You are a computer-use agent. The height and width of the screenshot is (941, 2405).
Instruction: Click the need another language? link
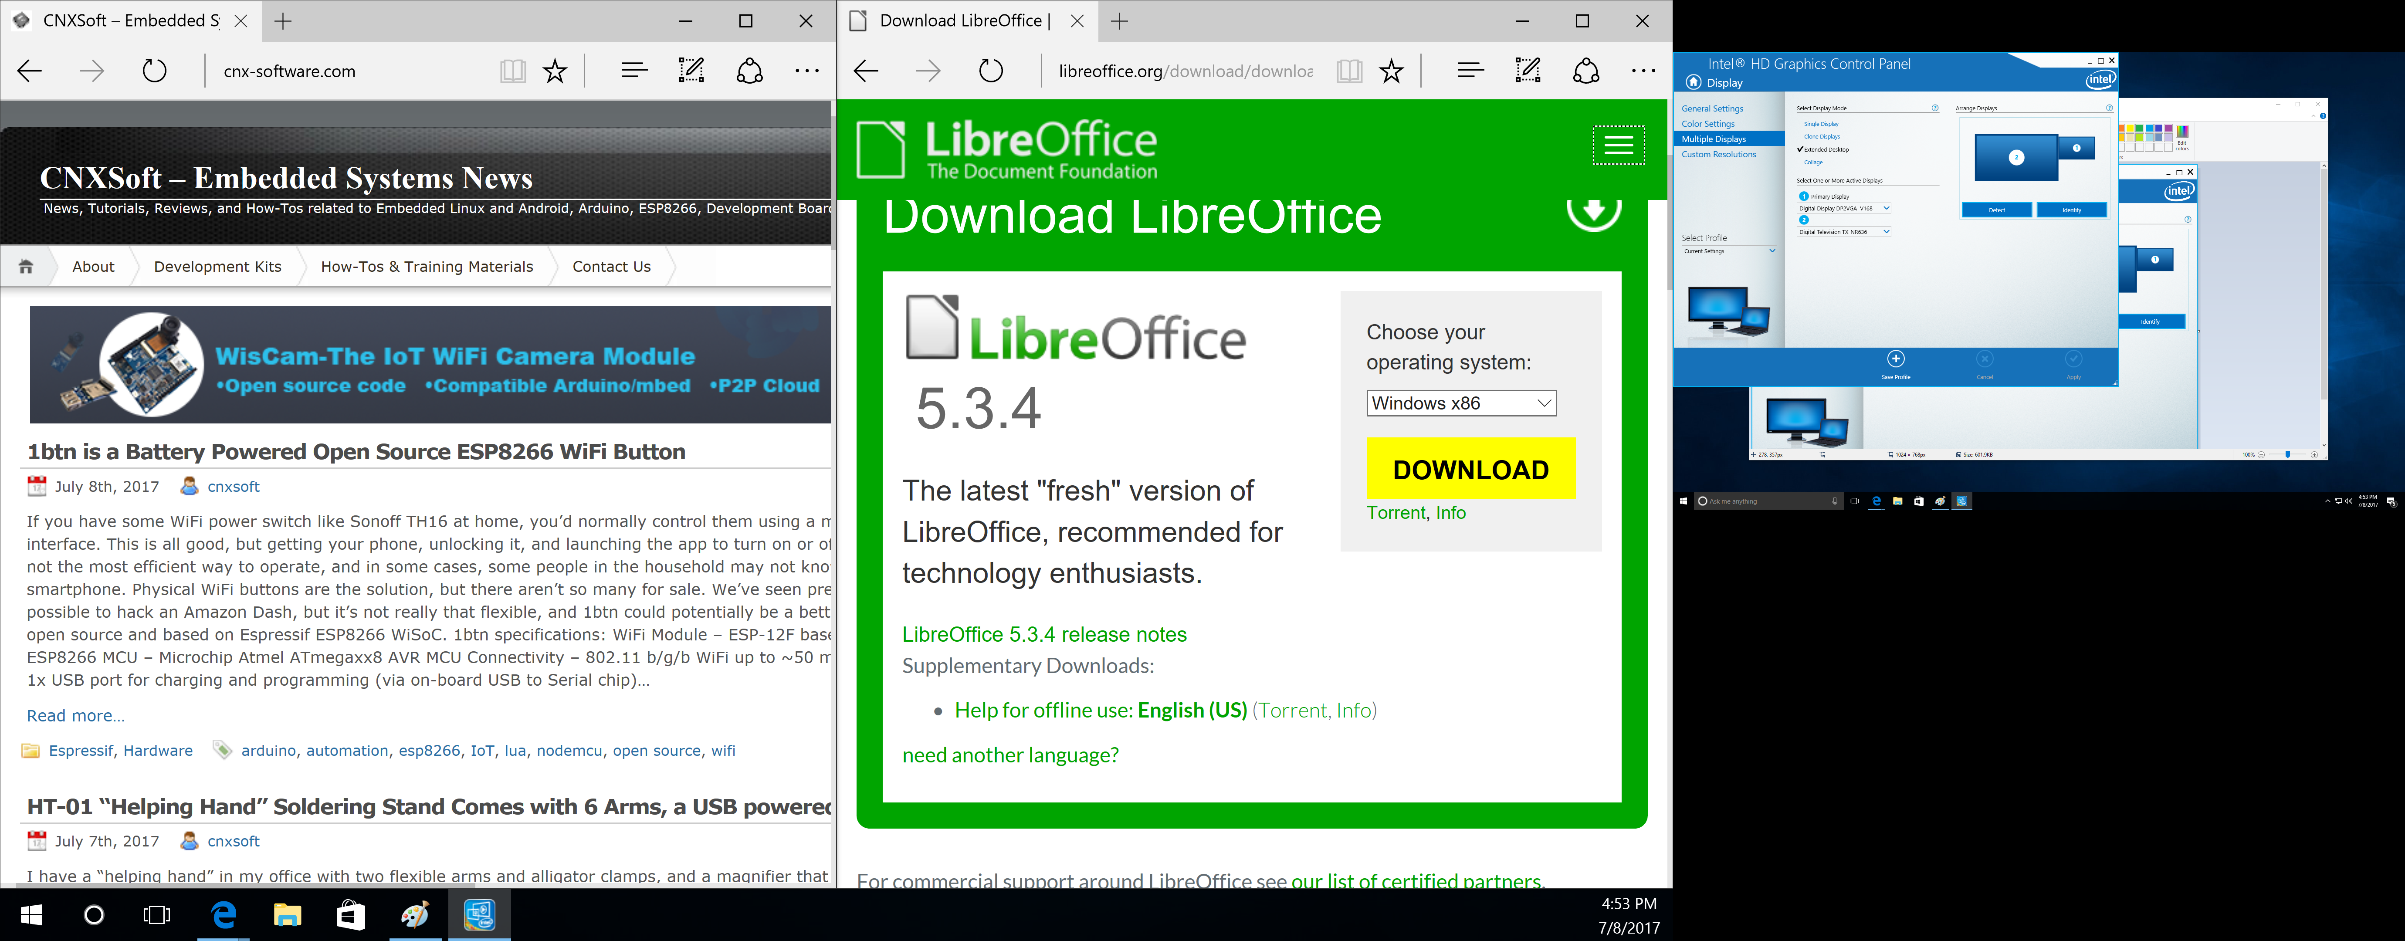tap(1010, 755)
